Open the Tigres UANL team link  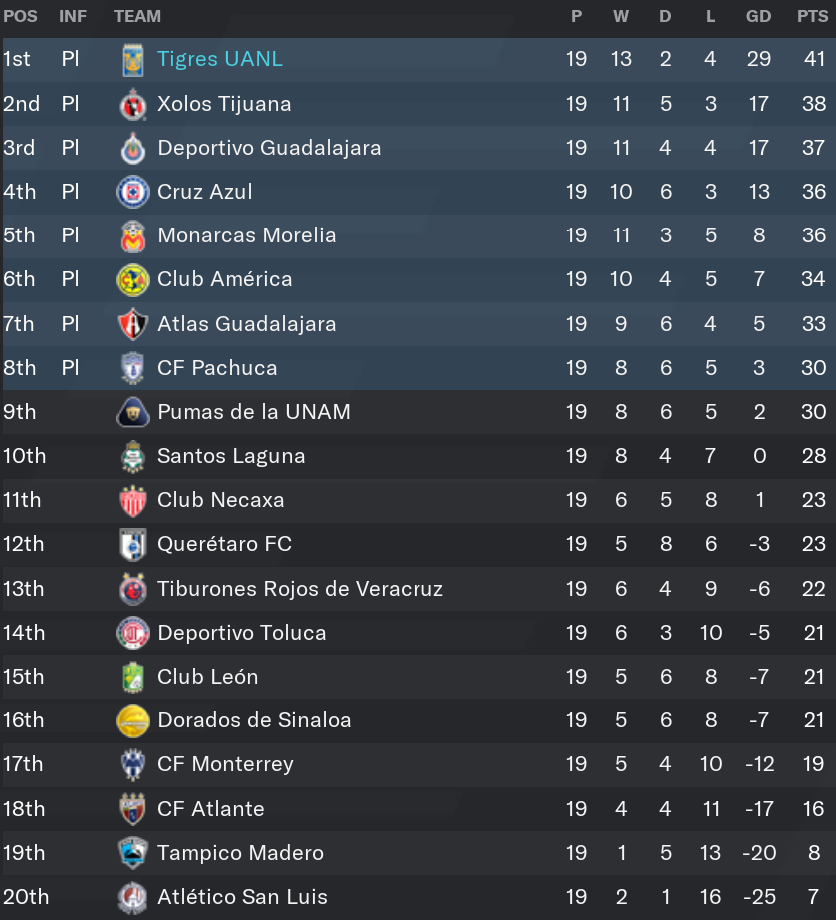[220, 59]
